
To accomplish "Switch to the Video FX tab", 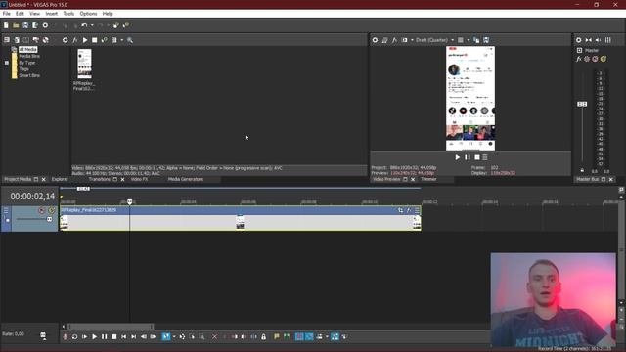I will coord(139,179).
